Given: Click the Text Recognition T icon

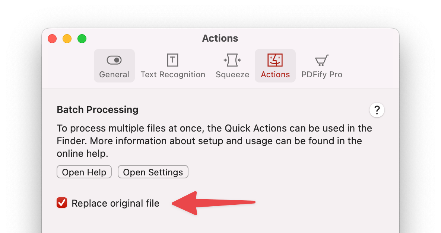Looking at the screenshot, I should 173,60.
